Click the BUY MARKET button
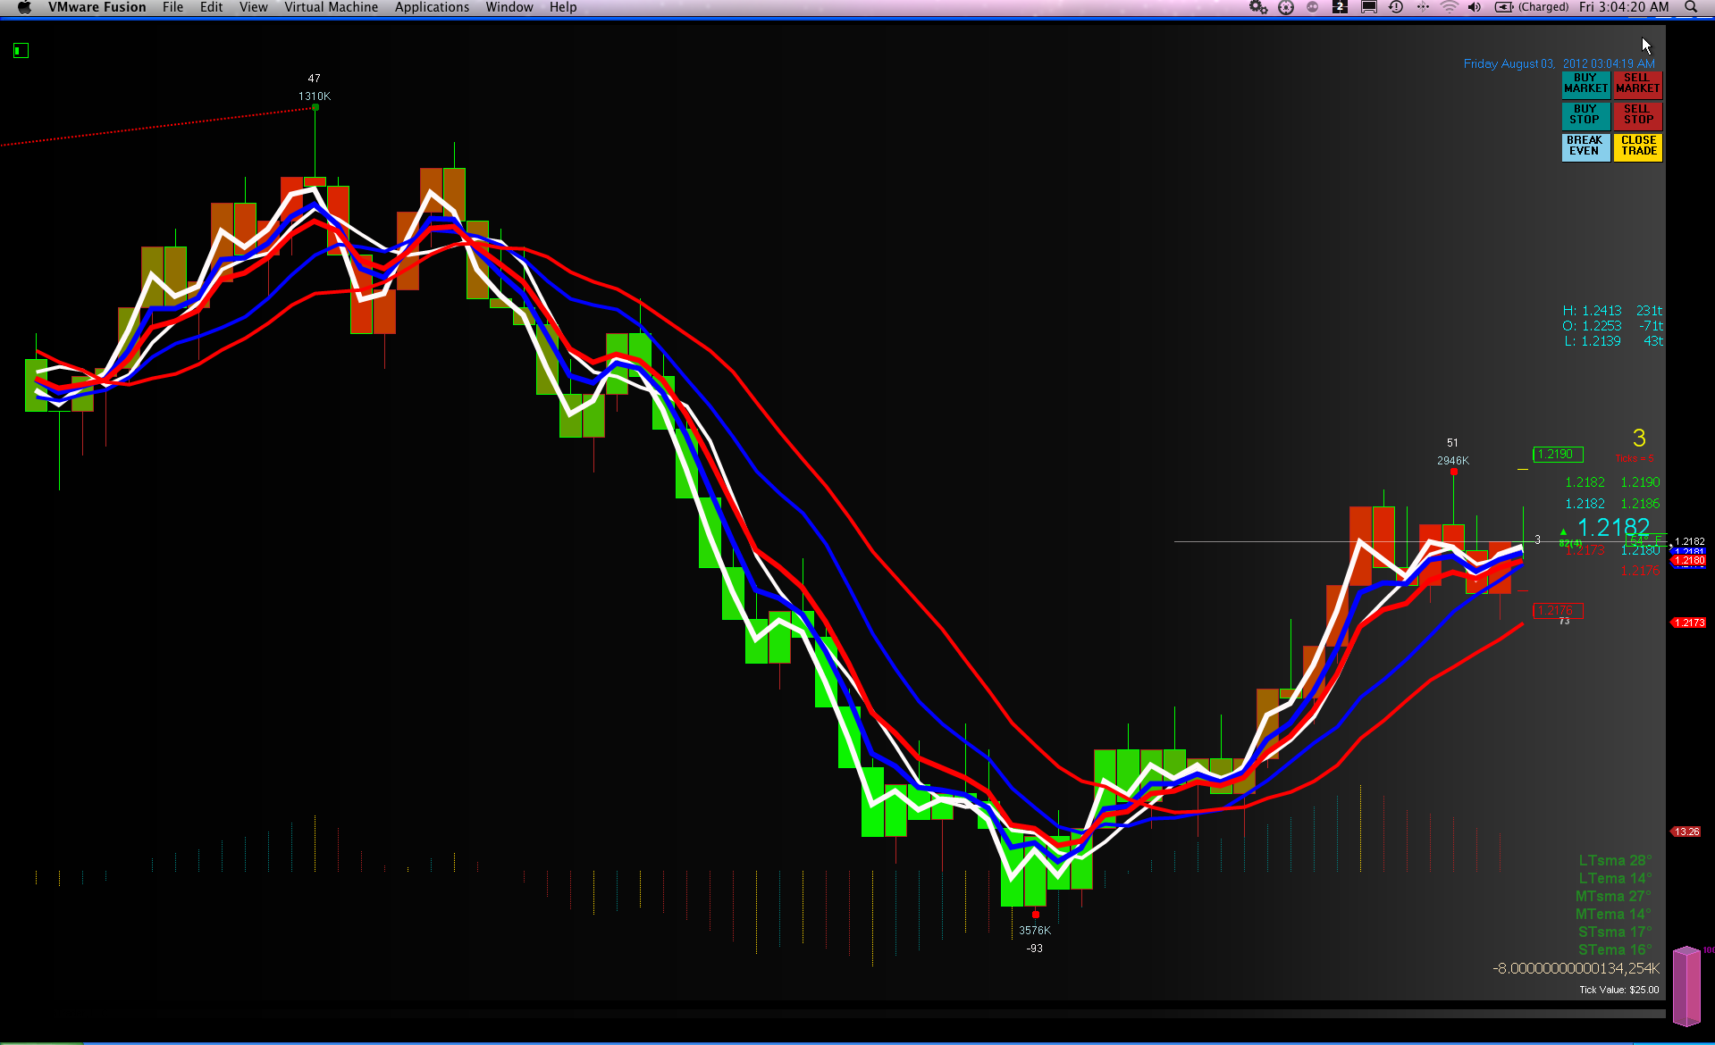Viewport: 1715px width, 1045px height. click(1585, 84)
